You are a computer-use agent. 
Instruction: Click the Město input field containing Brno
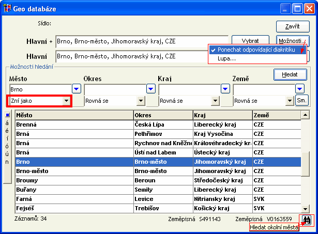40,89
